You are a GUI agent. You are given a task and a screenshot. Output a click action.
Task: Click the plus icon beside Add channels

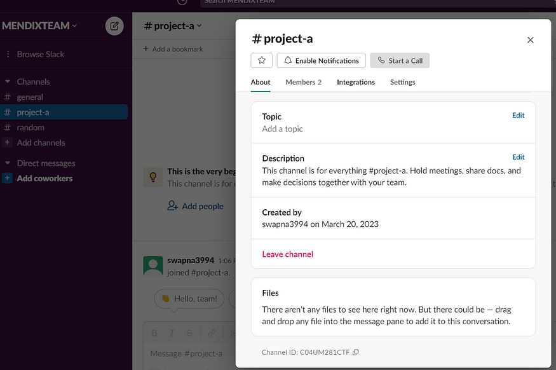click(7, 142)
